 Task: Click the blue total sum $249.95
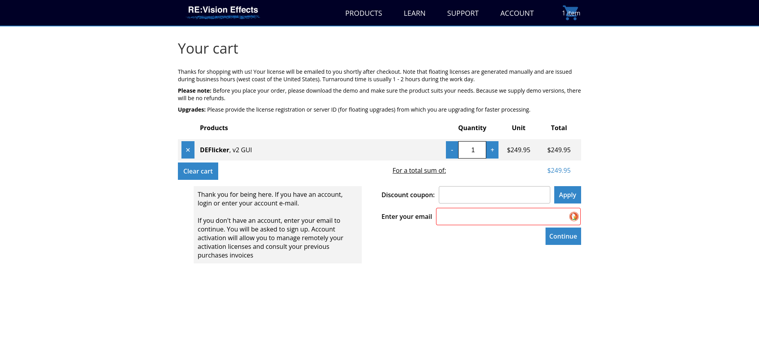coord(559,170)
